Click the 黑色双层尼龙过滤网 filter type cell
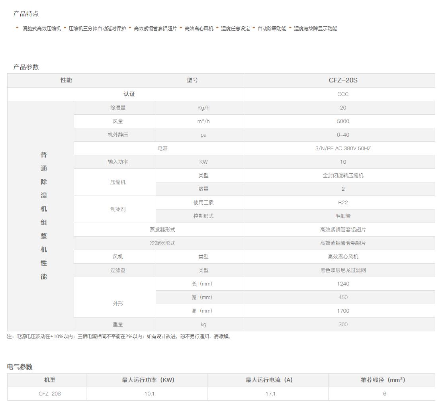The image size is (444, 411). pos(343,270)
